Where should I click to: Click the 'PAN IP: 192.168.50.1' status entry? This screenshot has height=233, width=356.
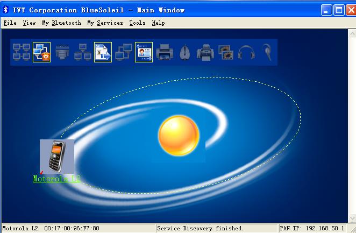312,228
